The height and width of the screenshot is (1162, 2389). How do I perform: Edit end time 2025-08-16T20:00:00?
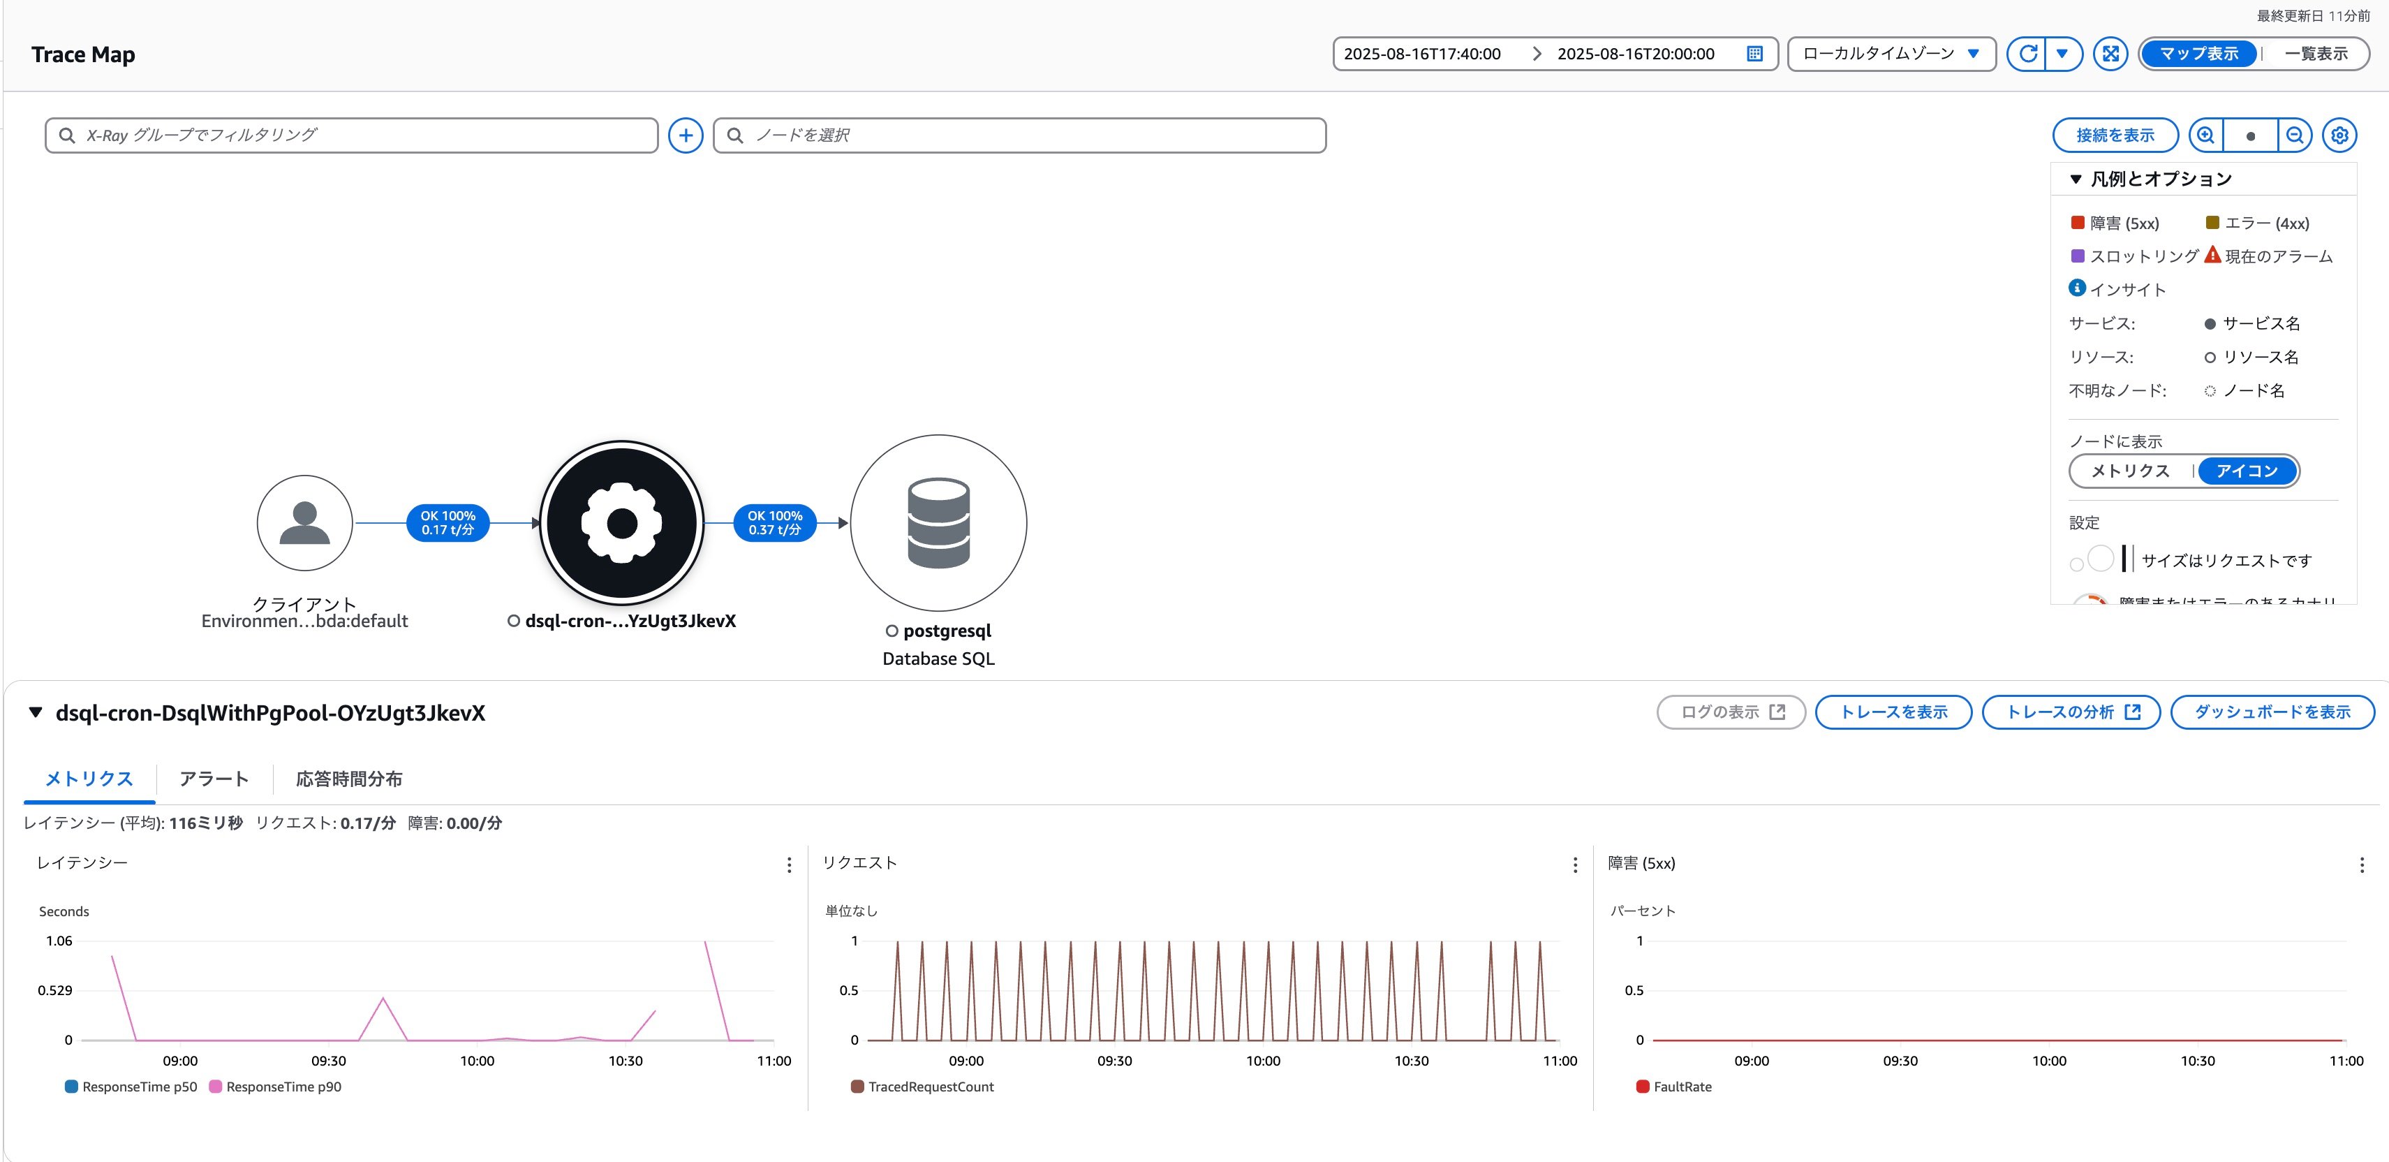point(1635,54)
